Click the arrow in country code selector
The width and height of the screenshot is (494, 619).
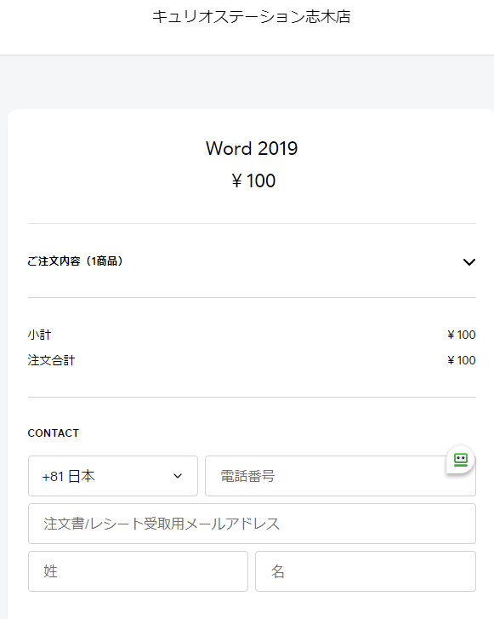coord(178,476)
